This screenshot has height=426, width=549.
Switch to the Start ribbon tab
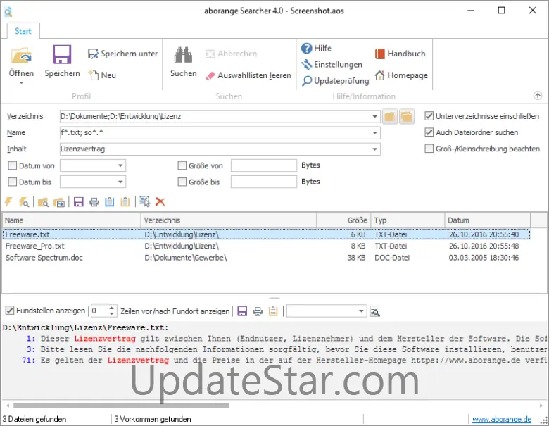pos(23,31)
